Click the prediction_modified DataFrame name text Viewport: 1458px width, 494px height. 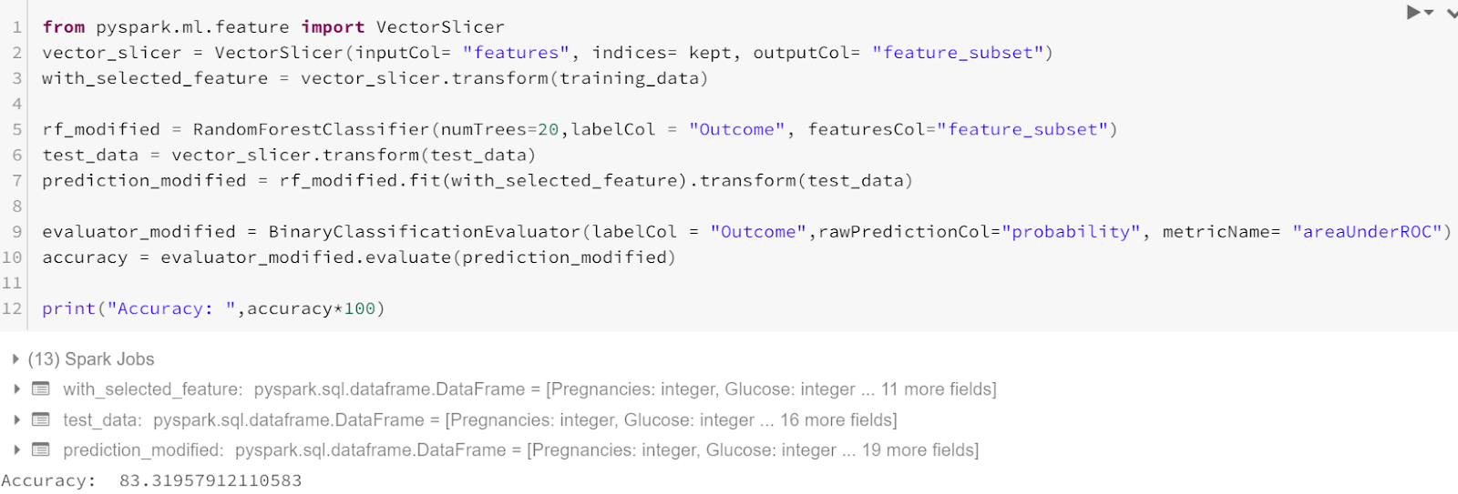[x=143, y=450]
